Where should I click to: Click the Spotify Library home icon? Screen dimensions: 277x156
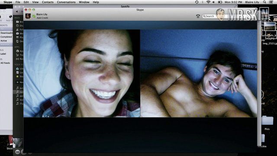pyautogui.click(x=17, y=68)
